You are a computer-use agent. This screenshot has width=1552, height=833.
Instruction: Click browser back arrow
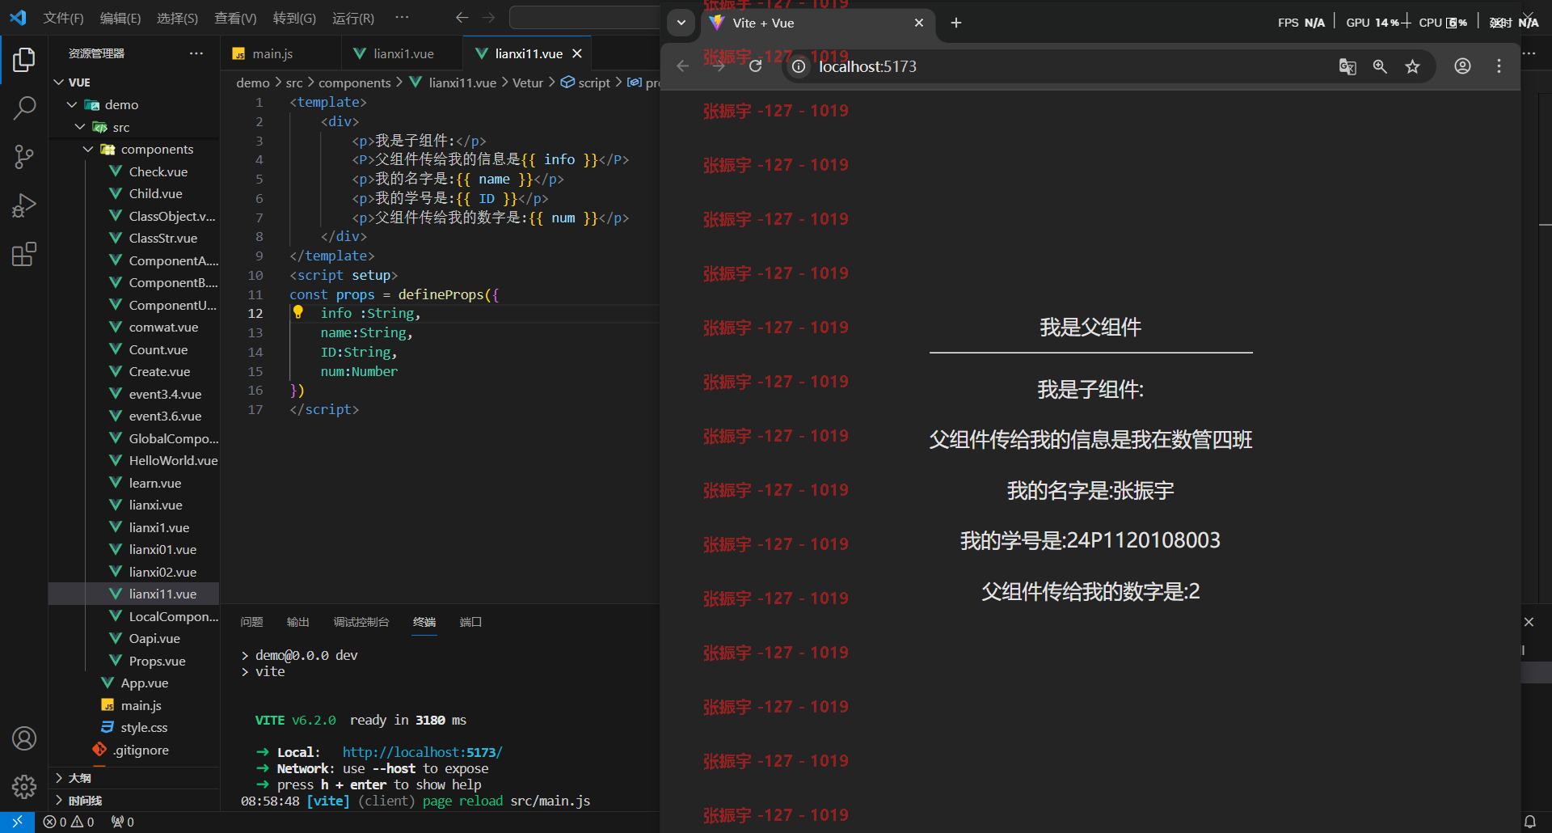[683, 66]
